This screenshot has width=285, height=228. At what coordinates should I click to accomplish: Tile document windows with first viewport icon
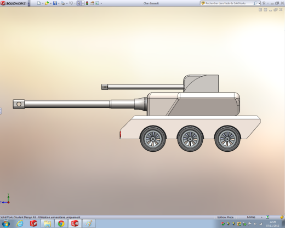click(260, 10)
